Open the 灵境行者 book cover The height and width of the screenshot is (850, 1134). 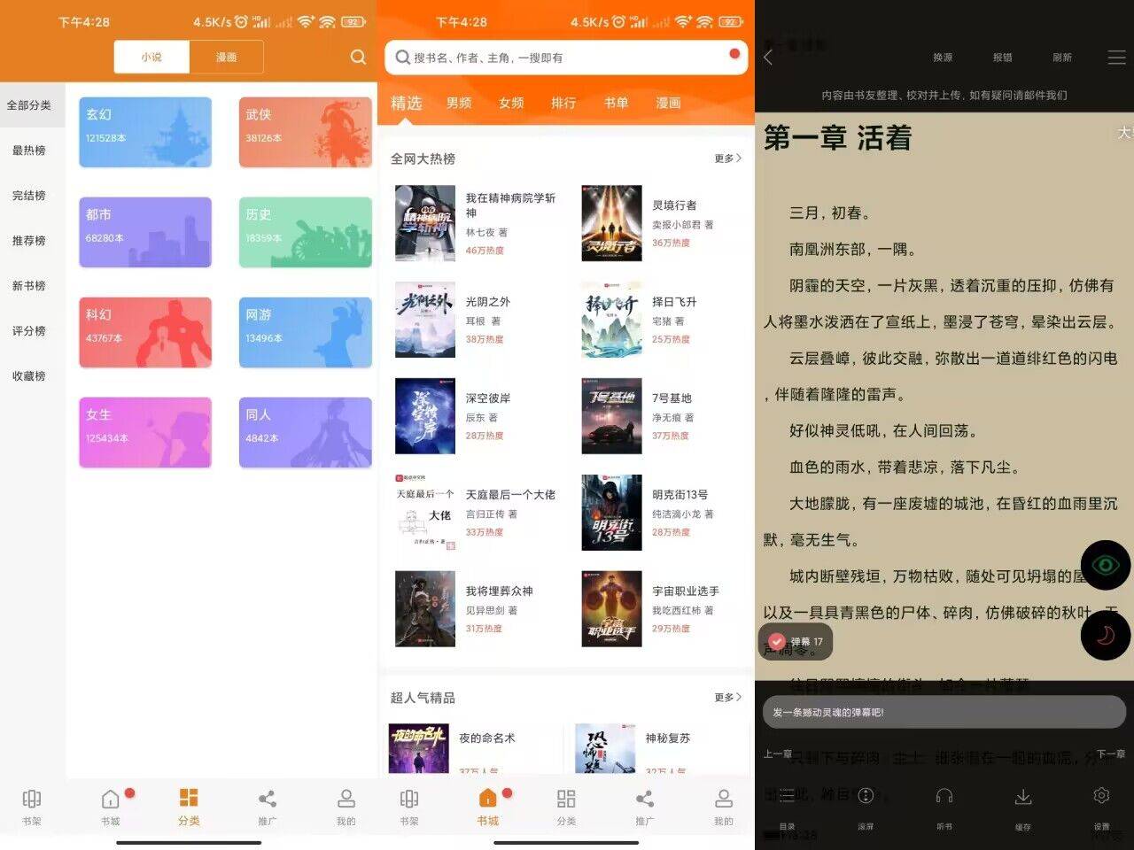point(611,223)
